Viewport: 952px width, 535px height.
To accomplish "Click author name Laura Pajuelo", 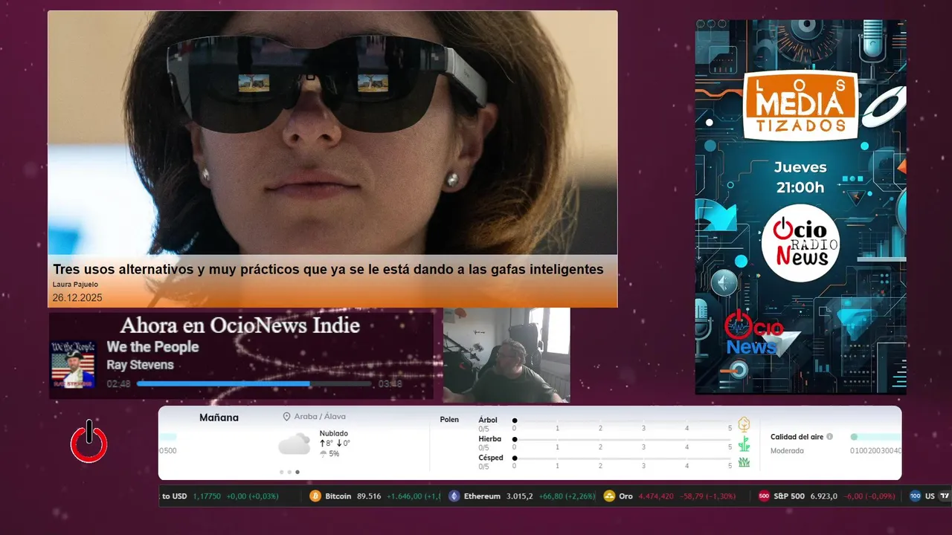I will (x=75, y=285).
